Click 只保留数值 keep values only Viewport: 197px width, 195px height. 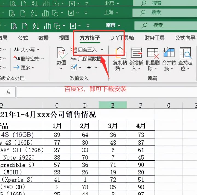(86, 59)
